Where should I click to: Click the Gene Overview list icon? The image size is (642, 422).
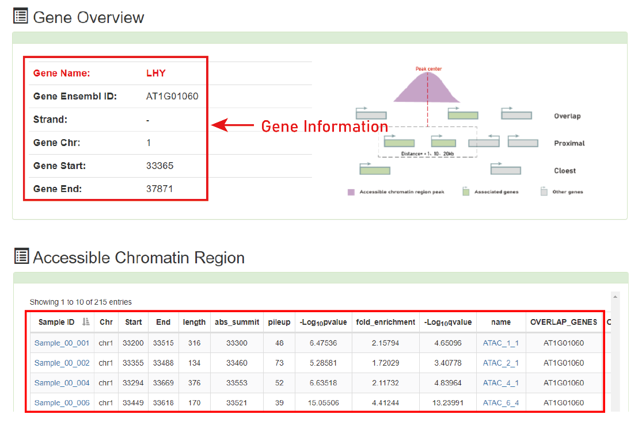[x=21, y=16]
